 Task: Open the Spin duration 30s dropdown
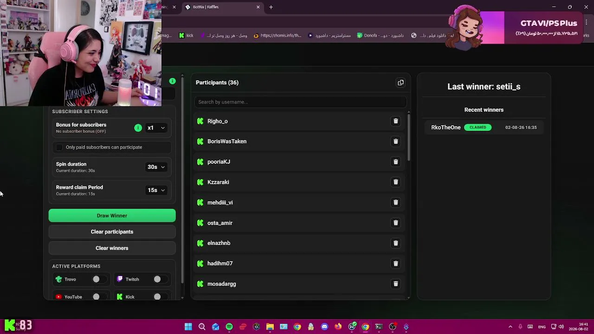[156, 167]
